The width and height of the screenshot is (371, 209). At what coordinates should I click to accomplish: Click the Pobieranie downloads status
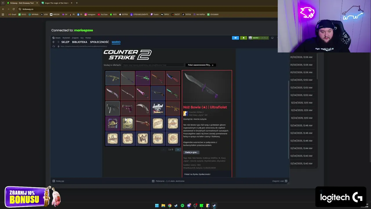pos(168,181)
